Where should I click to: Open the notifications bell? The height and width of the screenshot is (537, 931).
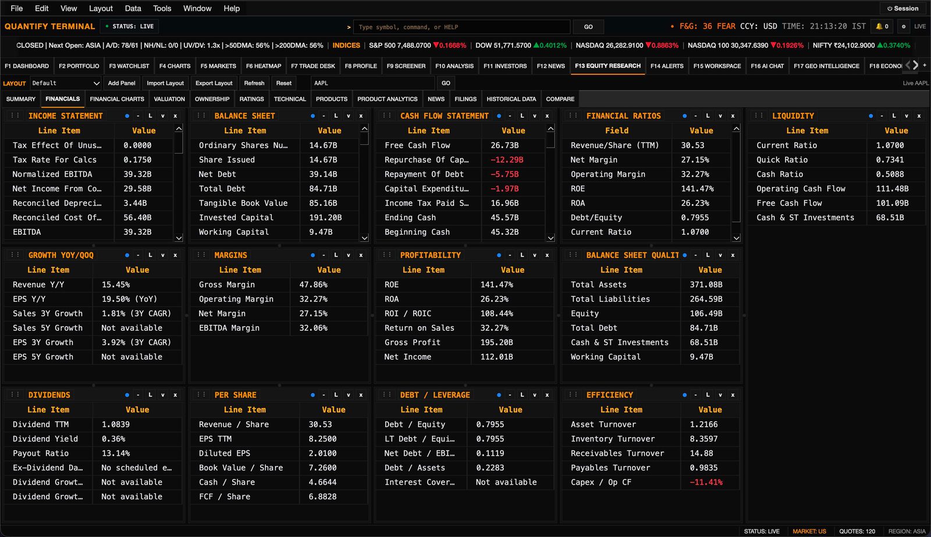coord(882,26)
